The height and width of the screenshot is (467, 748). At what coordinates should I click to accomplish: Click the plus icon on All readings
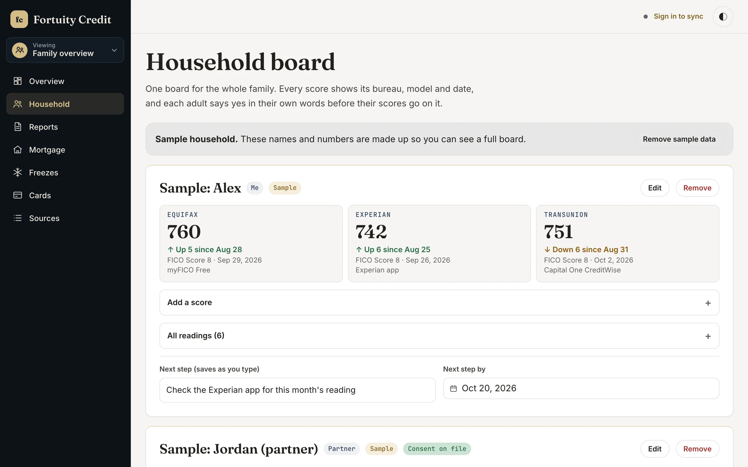tap(708, 336)
